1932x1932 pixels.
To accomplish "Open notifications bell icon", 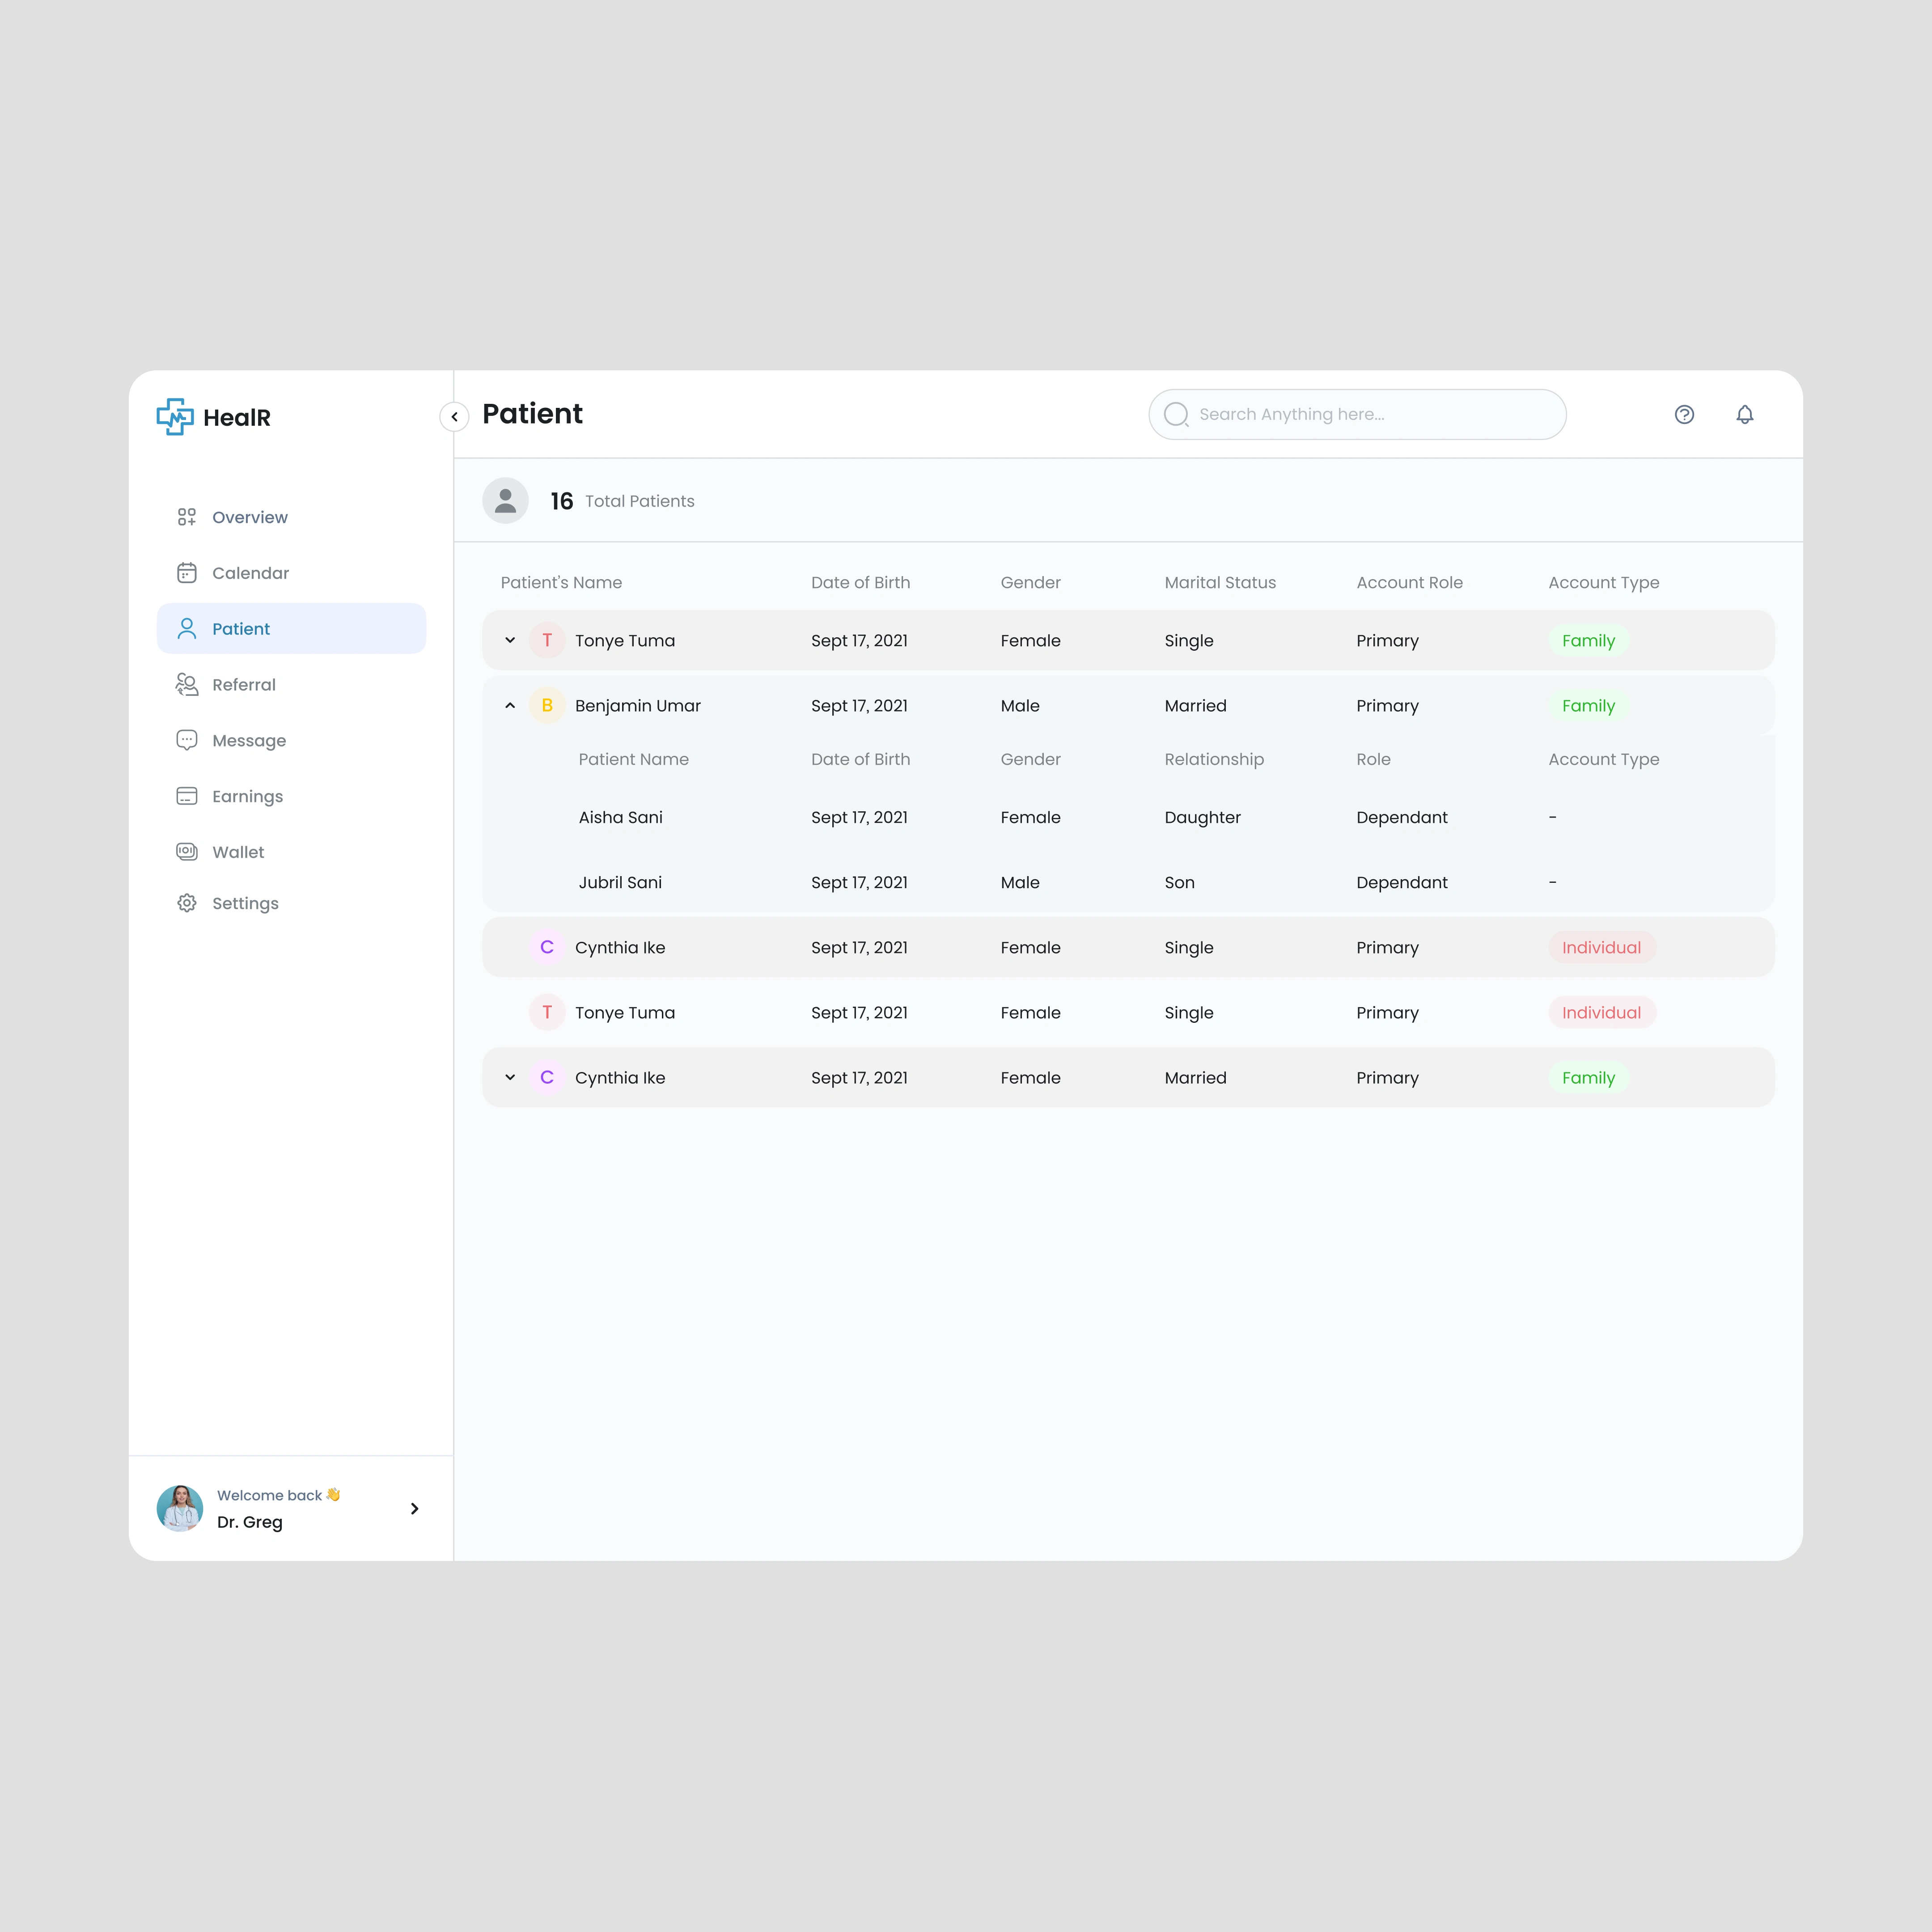I will point(1744,414).
